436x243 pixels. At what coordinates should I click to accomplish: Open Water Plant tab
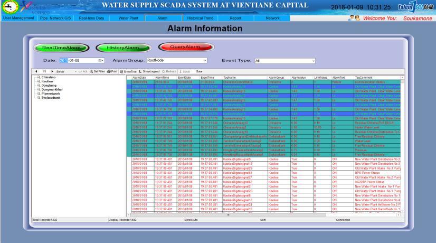pyautogui.click(x=128, y=18)
